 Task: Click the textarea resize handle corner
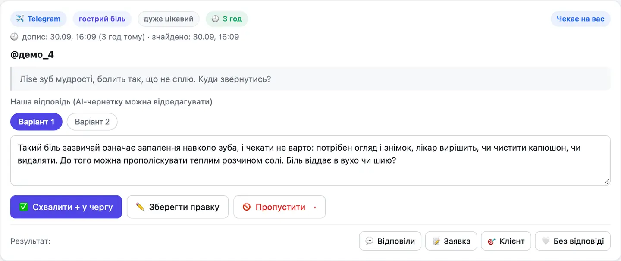(607, 182)
